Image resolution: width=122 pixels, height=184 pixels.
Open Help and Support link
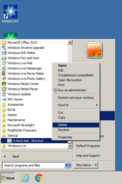(x=88, y=156)
